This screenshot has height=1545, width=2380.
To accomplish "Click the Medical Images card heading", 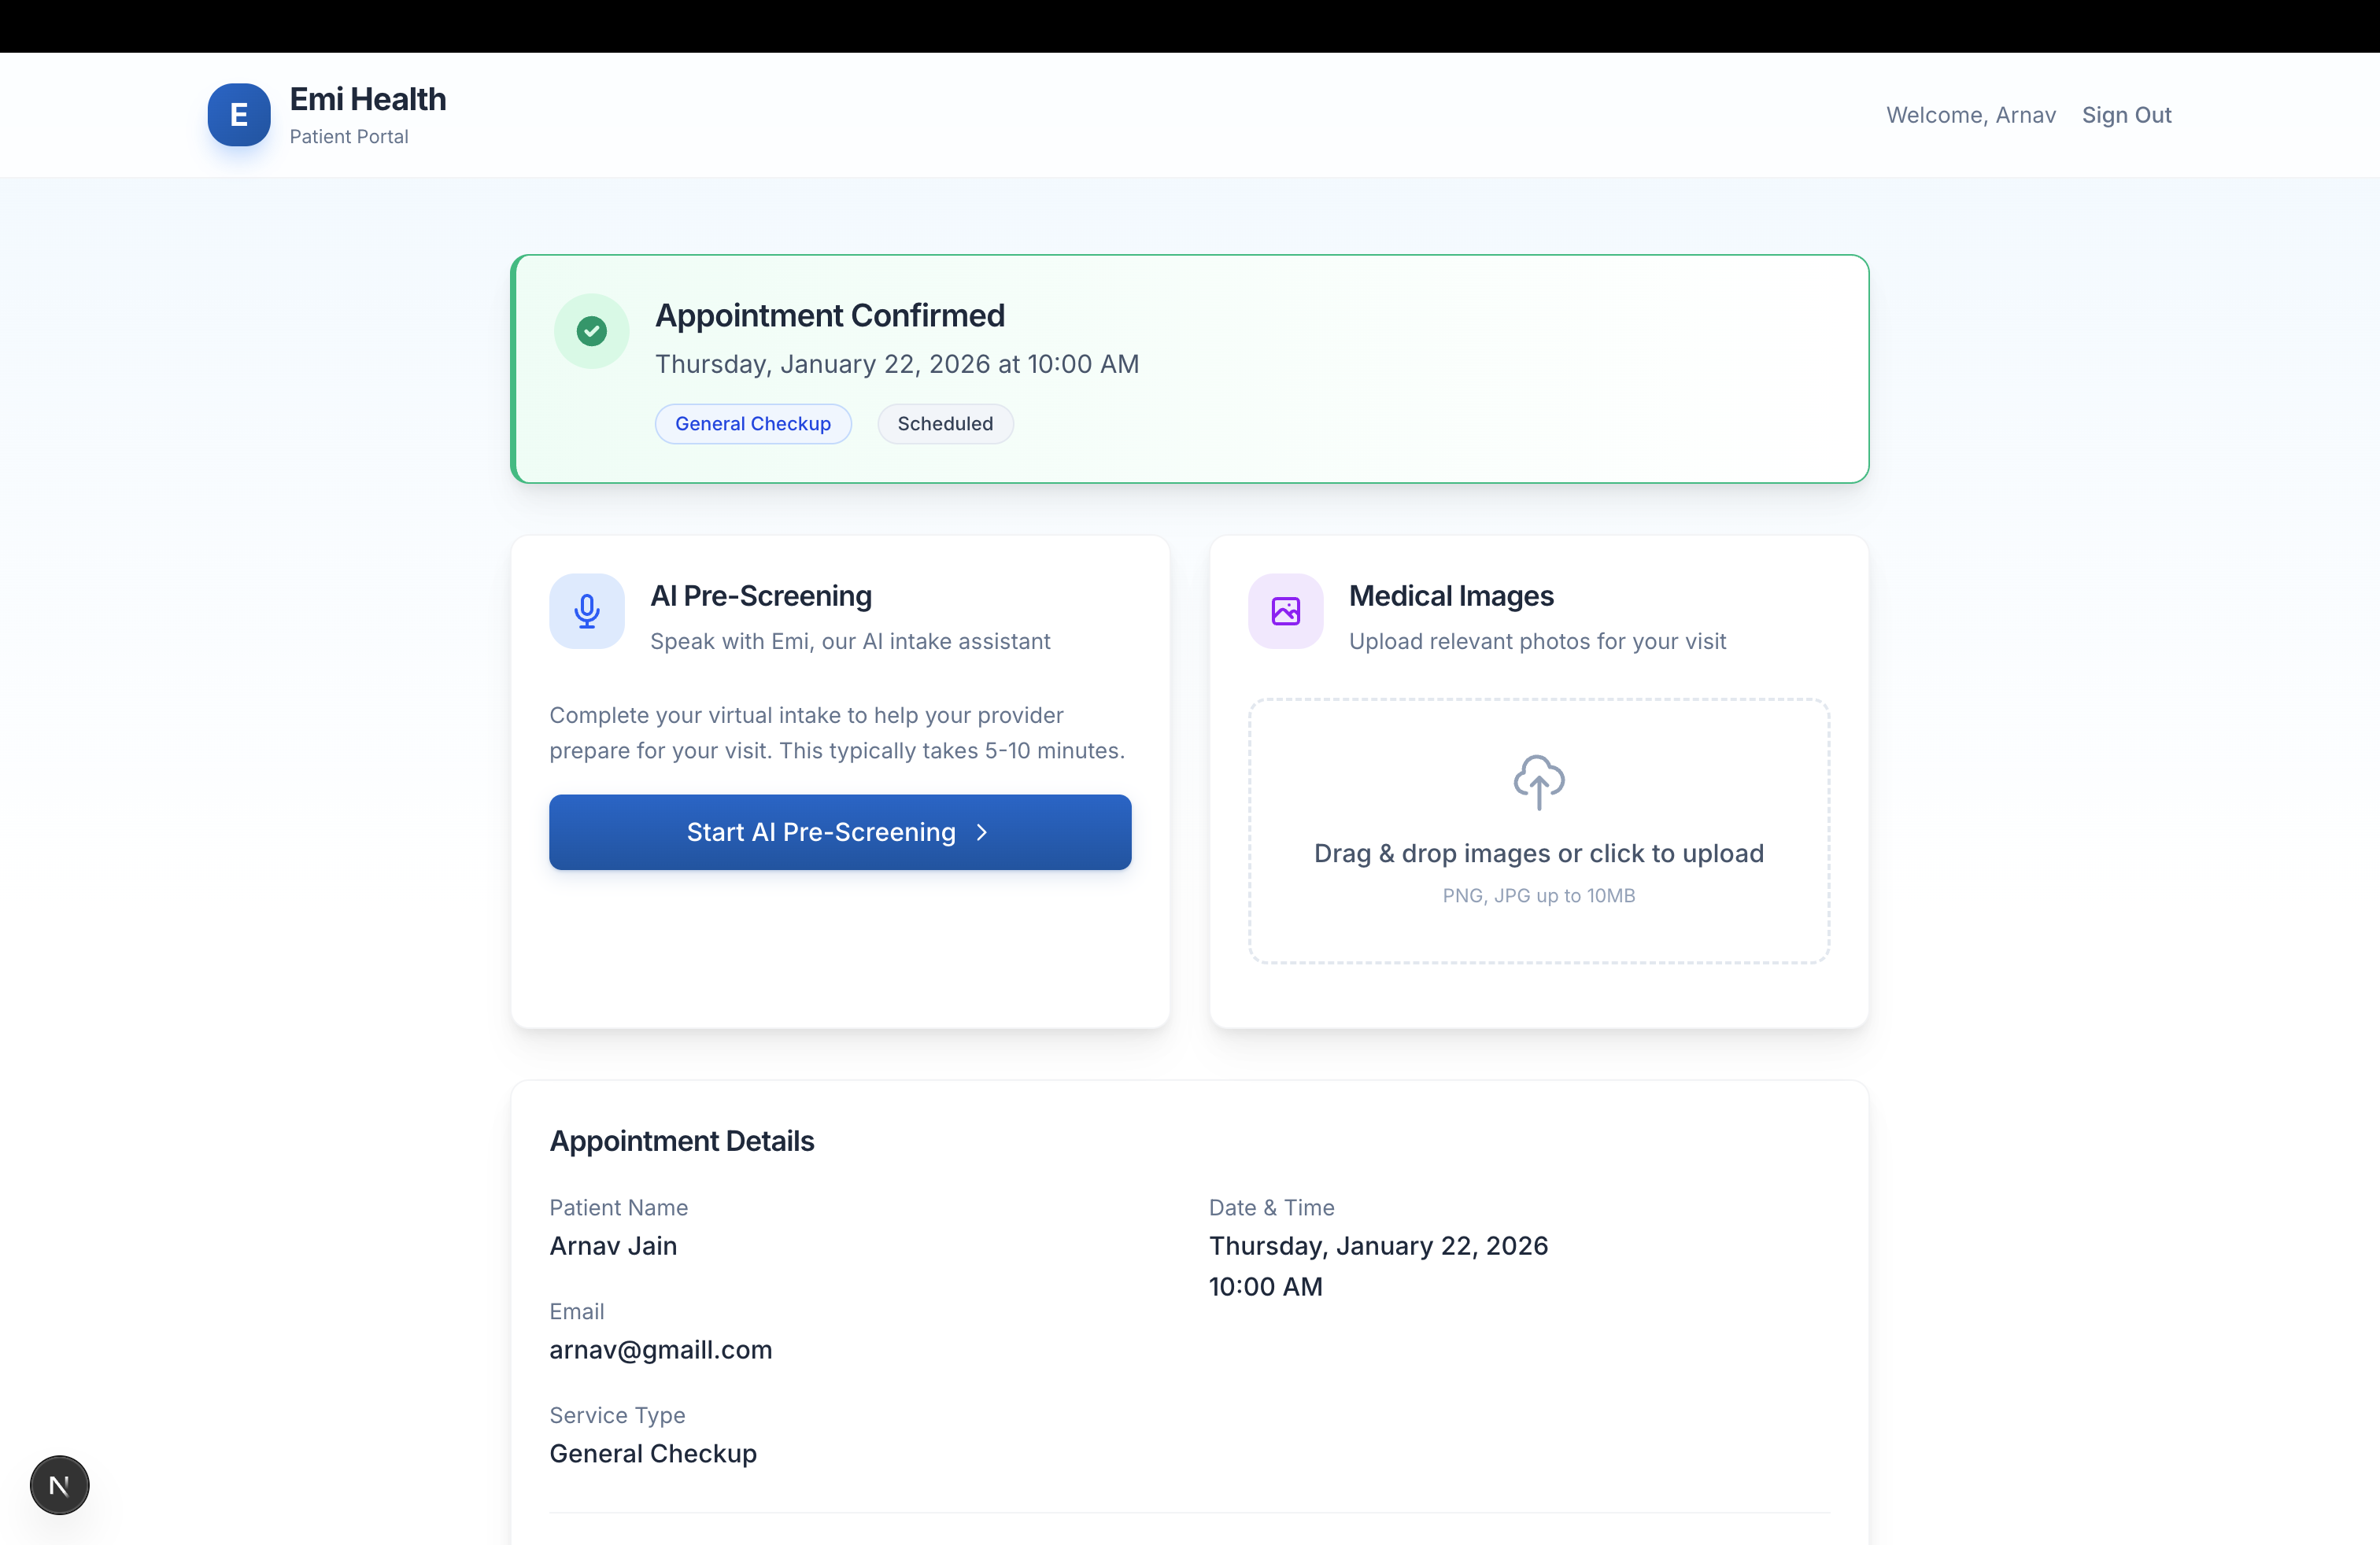I will pos(1450,596).
